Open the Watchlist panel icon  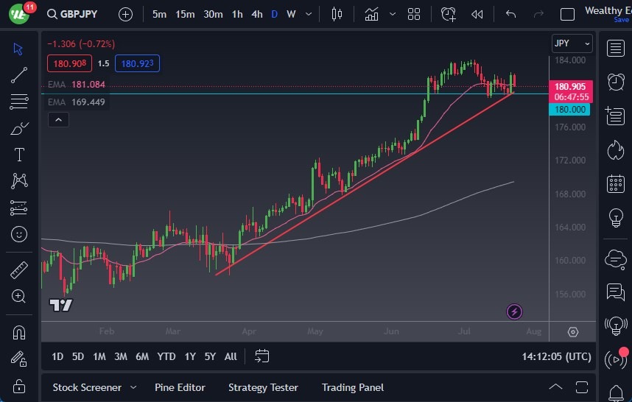click(615, 49)
